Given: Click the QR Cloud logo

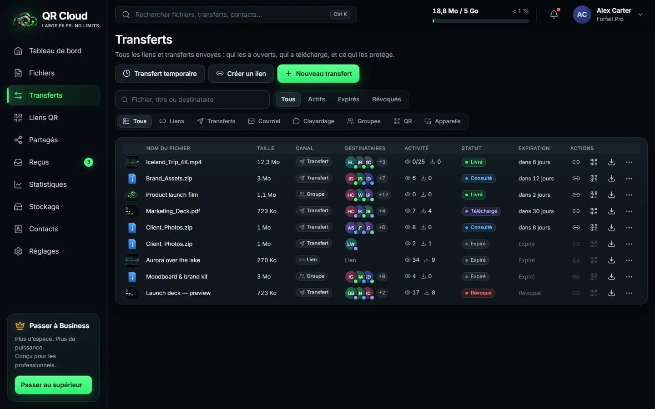Looking at the screenshot, I should (x=56, y=20).
